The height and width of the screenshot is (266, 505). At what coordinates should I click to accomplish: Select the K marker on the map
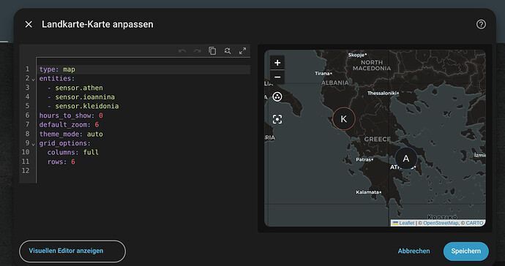tap(344, 118)
